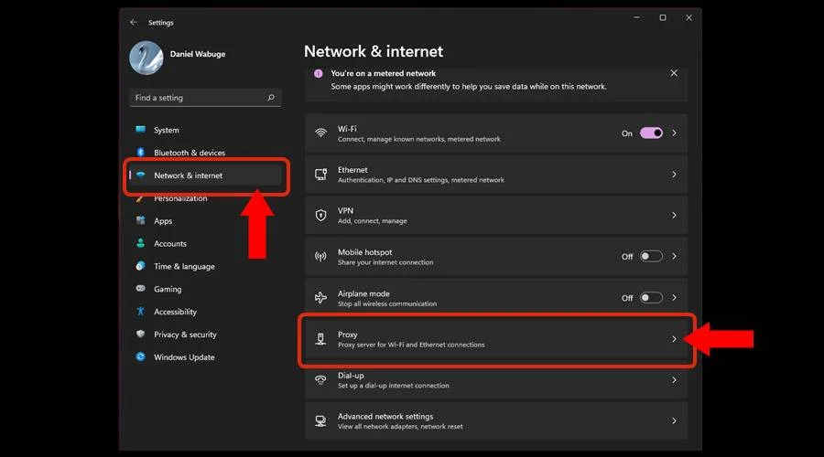Click the System monitor icon
Screen dimensions: 824x457
tap(140, 129)
